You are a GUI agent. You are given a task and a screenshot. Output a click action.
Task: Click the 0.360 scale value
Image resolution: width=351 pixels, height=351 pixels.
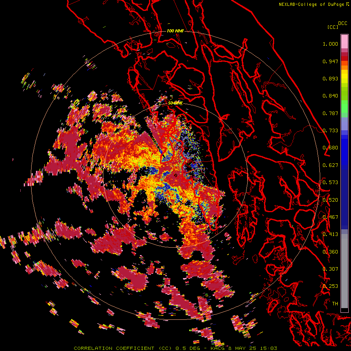tap(330, 252)
